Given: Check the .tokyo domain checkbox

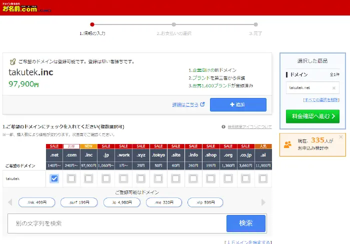Looking at the screenshot, I should click(158, 178).
